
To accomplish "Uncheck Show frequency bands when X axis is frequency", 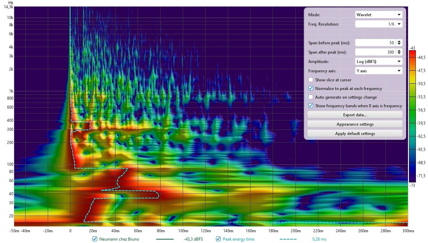I will point(311,106).
